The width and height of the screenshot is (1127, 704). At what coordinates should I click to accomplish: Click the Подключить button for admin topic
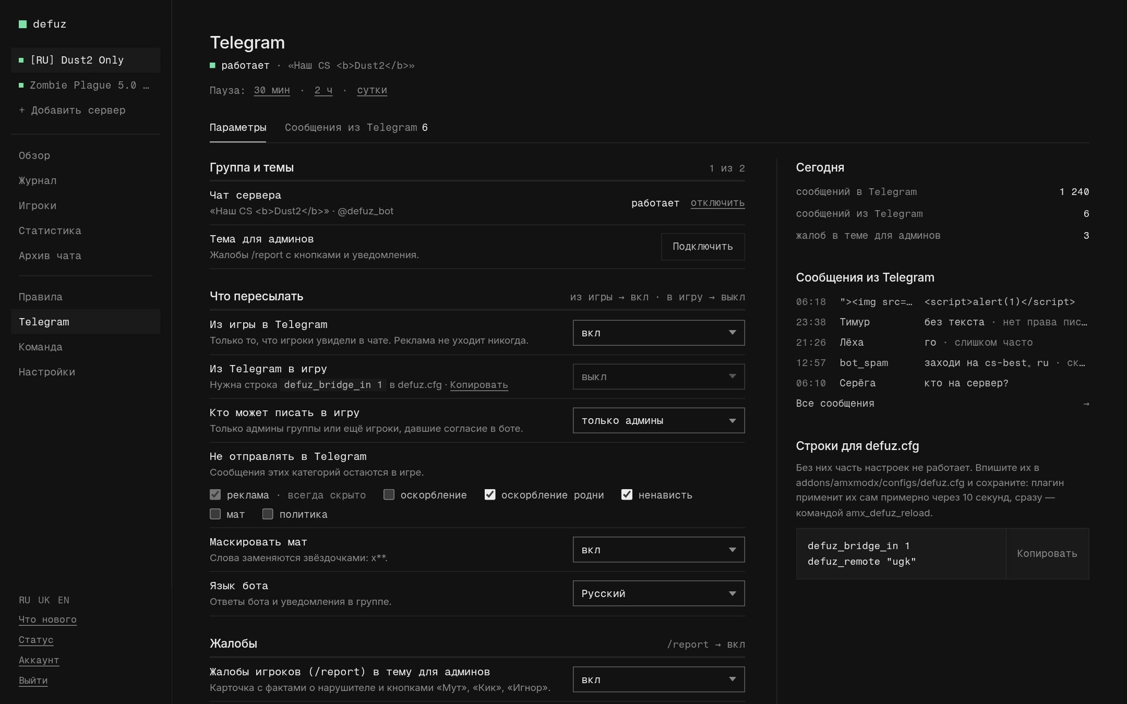click(x=703, y=247)
